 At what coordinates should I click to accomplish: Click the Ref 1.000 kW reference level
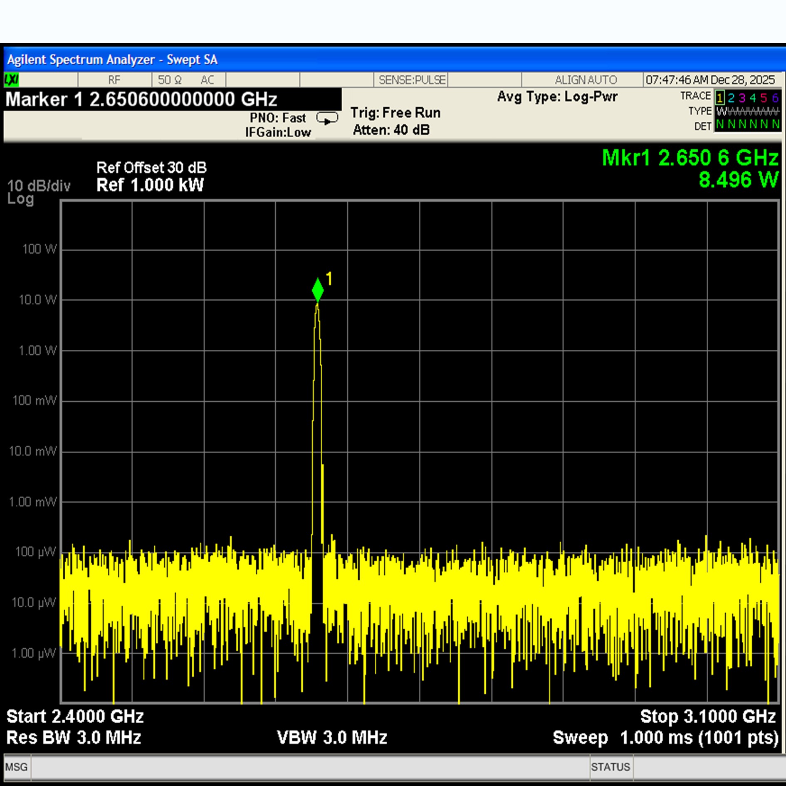pyautogui.click(x=150, y=185)
